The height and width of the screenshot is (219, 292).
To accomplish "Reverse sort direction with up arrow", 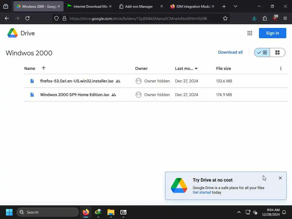I will (x=44, y=68).
